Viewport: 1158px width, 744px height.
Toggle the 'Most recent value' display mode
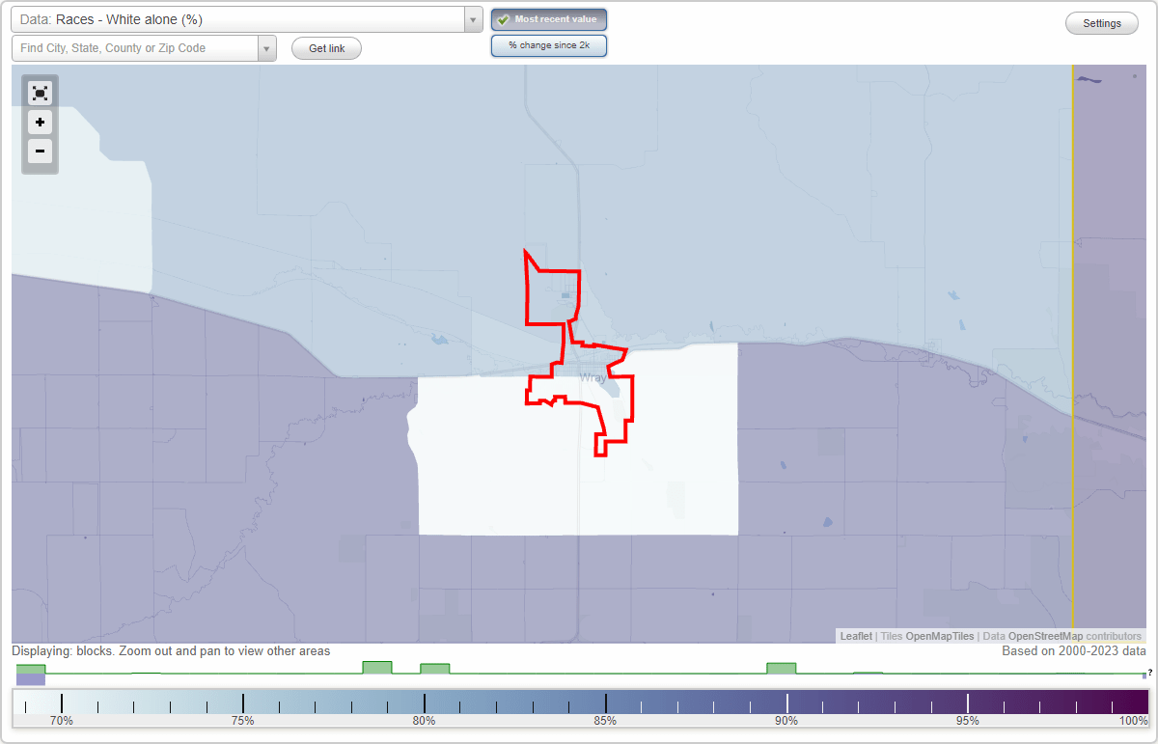tap(548, 18)
